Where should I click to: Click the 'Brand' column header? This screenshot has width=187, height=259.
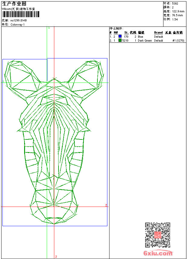coord(158,33)
